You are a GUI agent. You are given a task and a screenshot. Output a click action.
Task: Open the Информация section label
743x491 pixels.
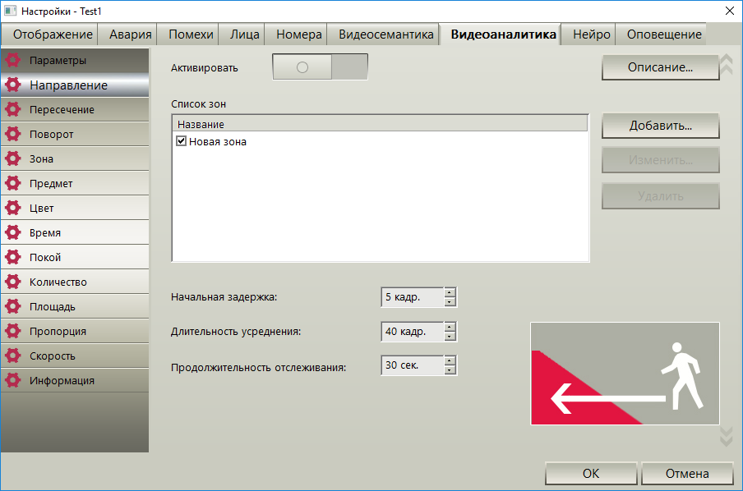[62, 381]
